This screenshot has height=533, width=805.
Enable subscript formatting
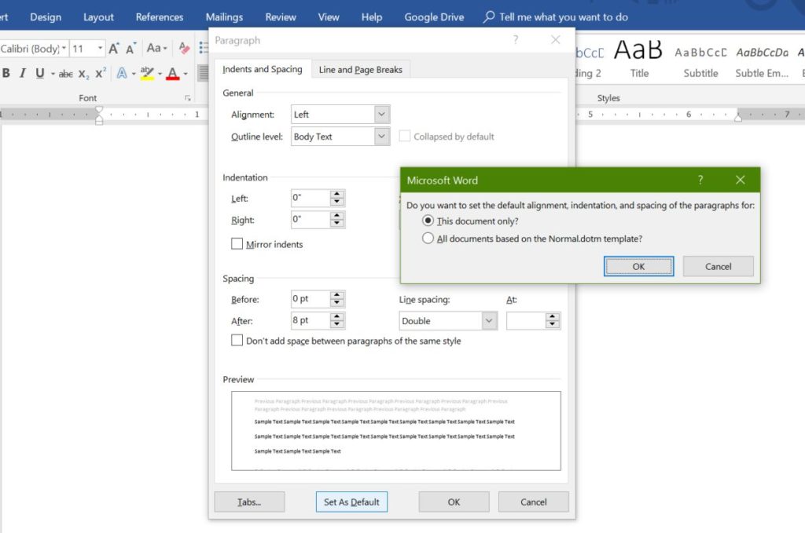click(x=84, y=73)
